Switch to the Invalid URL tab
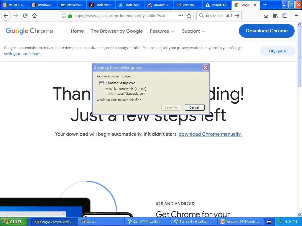 point(217,5)
